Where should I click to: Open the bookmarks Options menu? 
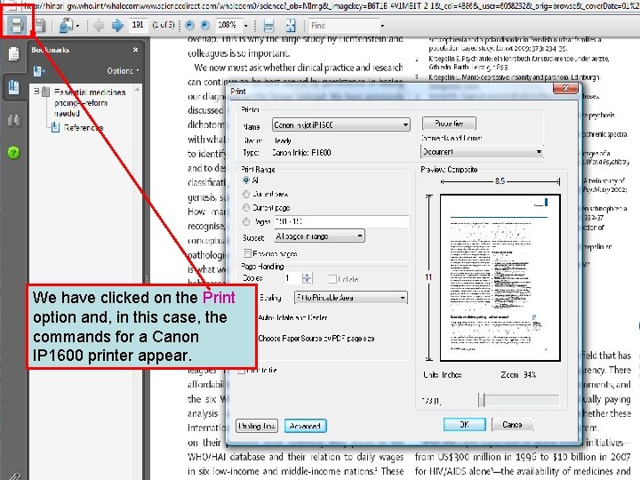pos(123,70)
